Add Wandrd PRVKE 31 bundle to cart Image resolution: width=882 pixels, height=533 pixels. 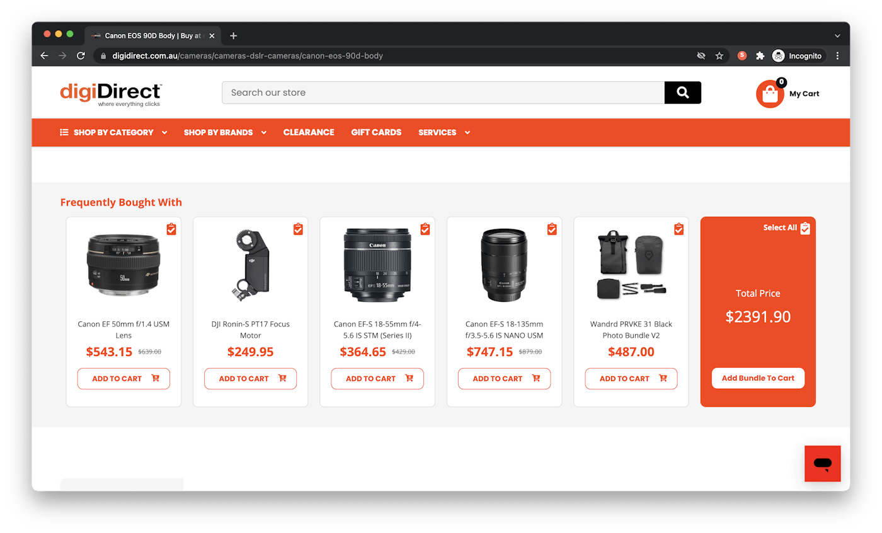pyautogui.click(x=631, y=379)
